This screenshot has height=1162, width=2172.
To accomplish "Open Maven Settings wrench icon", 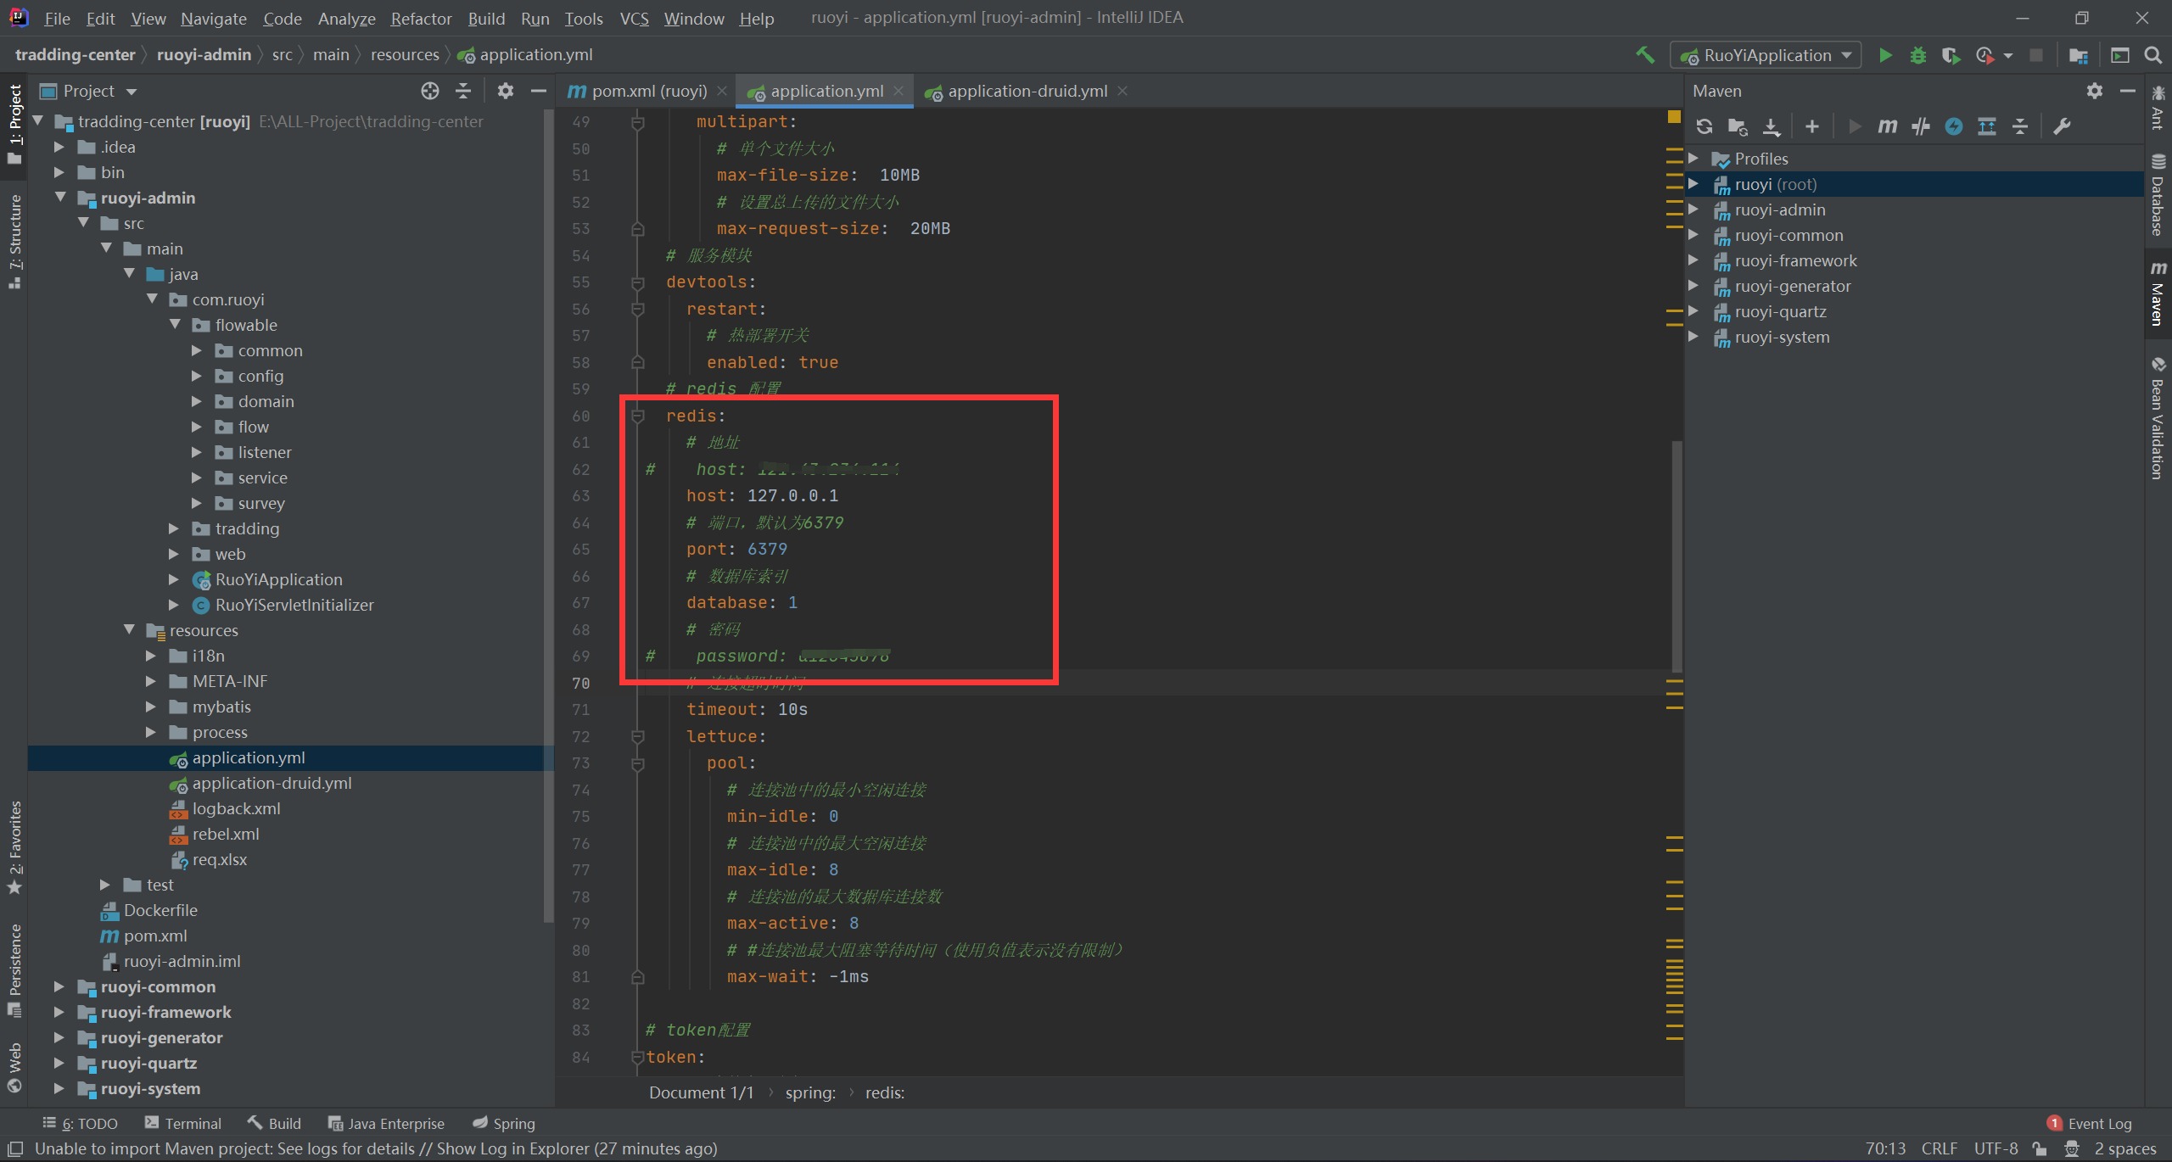I will [x=2062, y=126].
